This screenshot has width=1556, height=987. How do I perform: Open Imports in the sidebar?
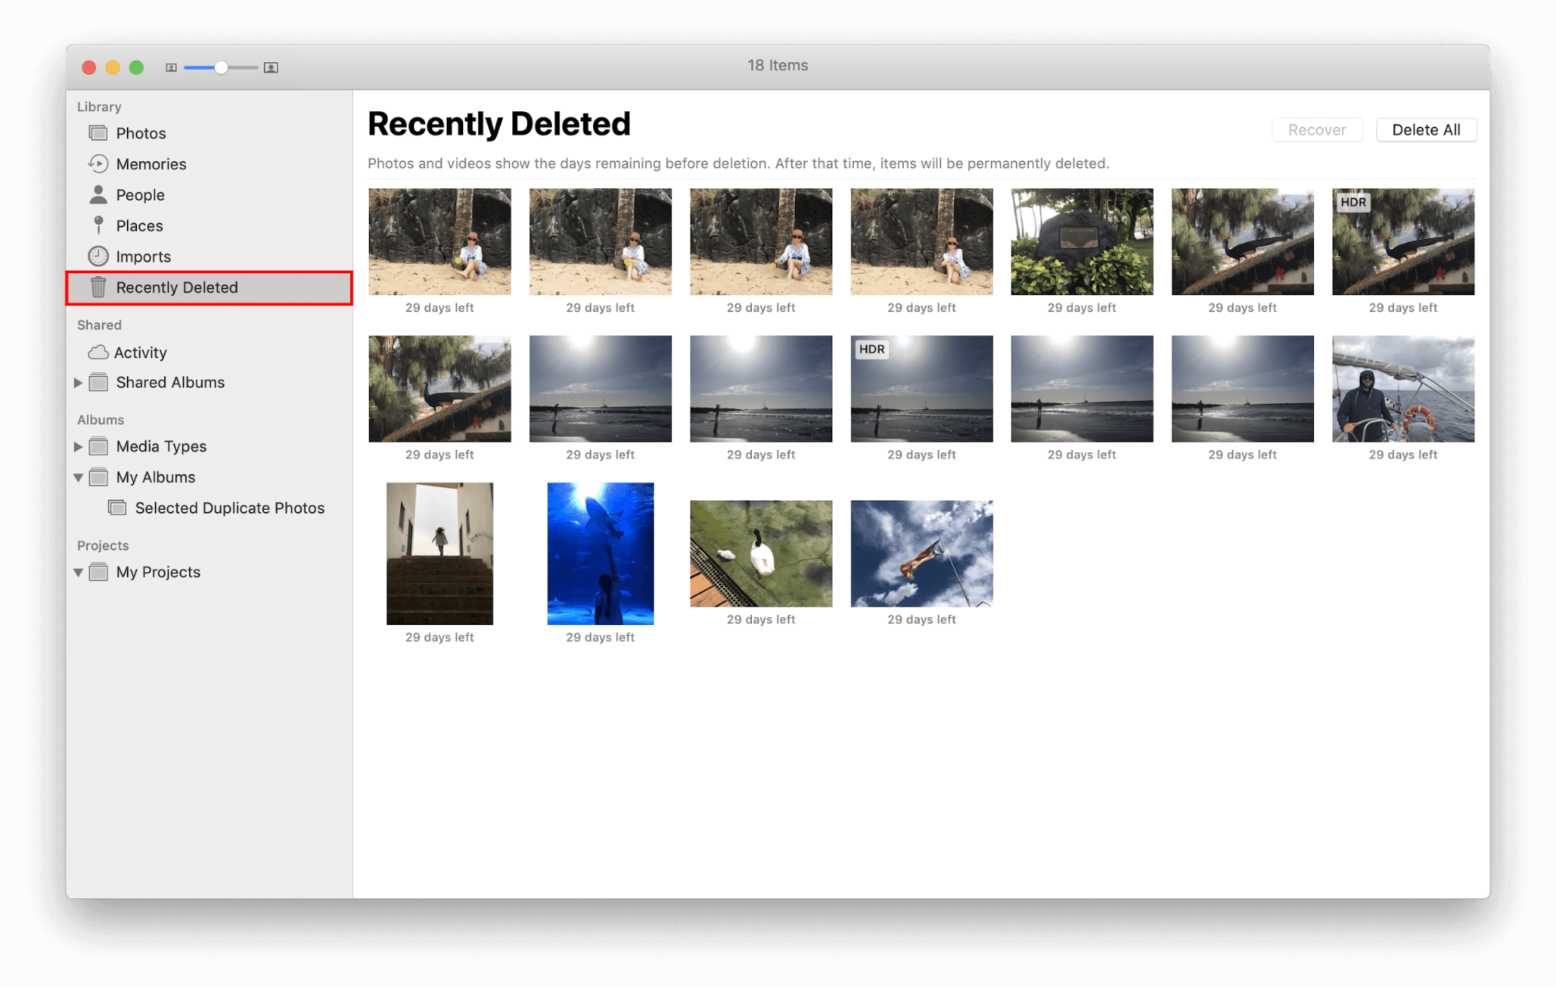[x=209, y=256]
